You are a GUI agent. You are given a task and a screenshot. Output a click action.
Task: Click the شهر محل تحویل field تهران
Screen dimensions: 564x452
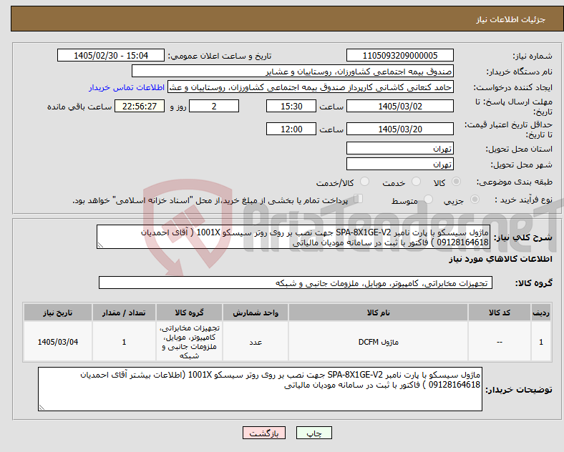pos(399,164)
